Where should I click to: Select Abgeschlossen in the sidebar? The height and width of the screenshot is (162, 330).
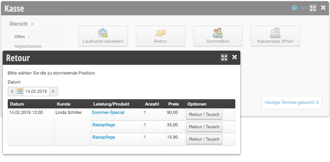coord(28,46)
